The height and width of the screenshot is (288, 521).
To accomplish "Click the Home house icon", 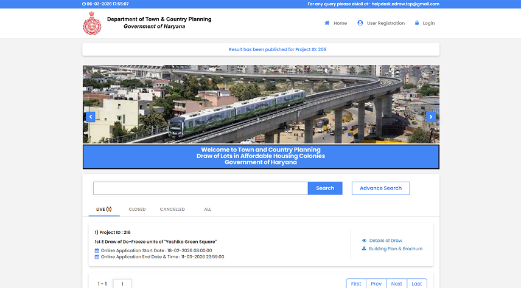I will [327, 23].
